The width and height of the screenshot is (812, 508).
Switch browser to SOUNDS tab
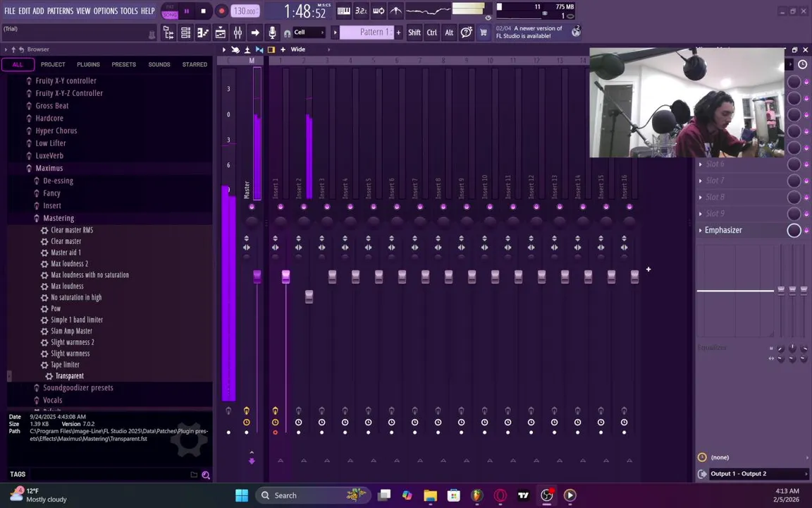click(159, 64)
